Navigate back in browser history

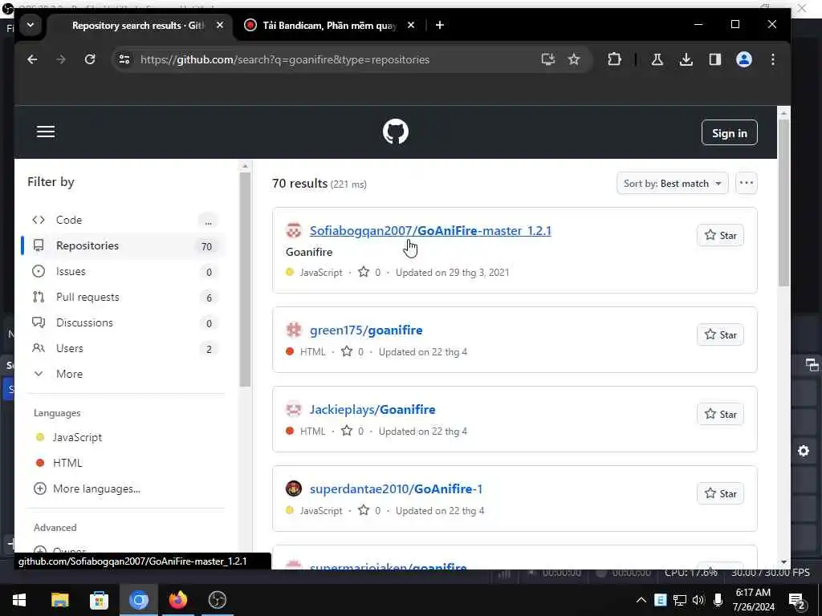pyautogui.click(x=32, y=59)
